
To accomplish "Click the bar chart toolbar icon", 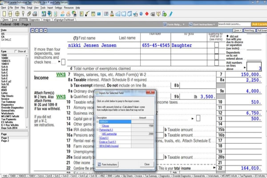I will click(117, 14).
